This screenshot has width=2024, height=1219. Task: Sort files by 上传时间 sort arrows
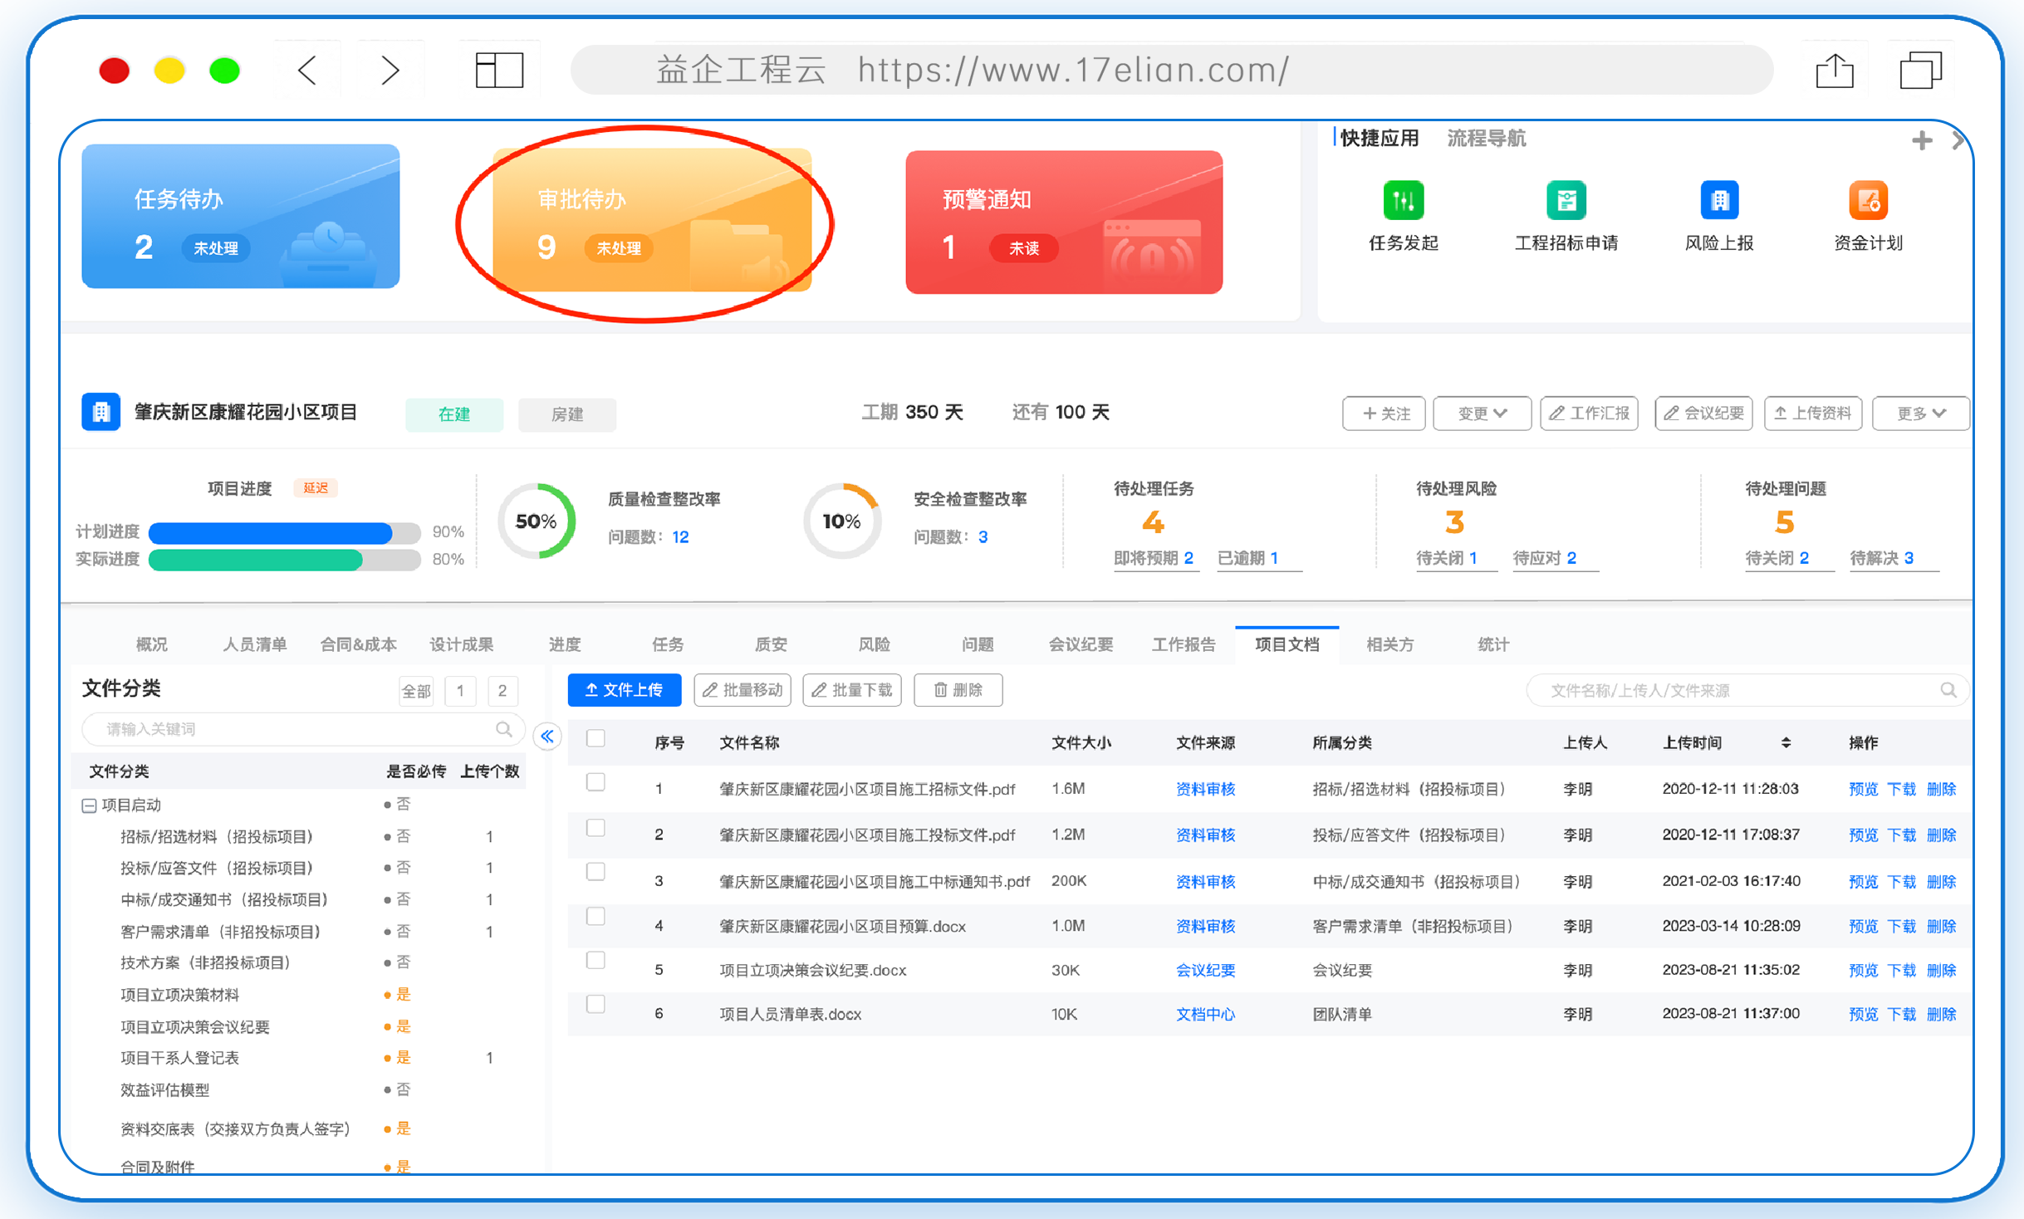1786,742
